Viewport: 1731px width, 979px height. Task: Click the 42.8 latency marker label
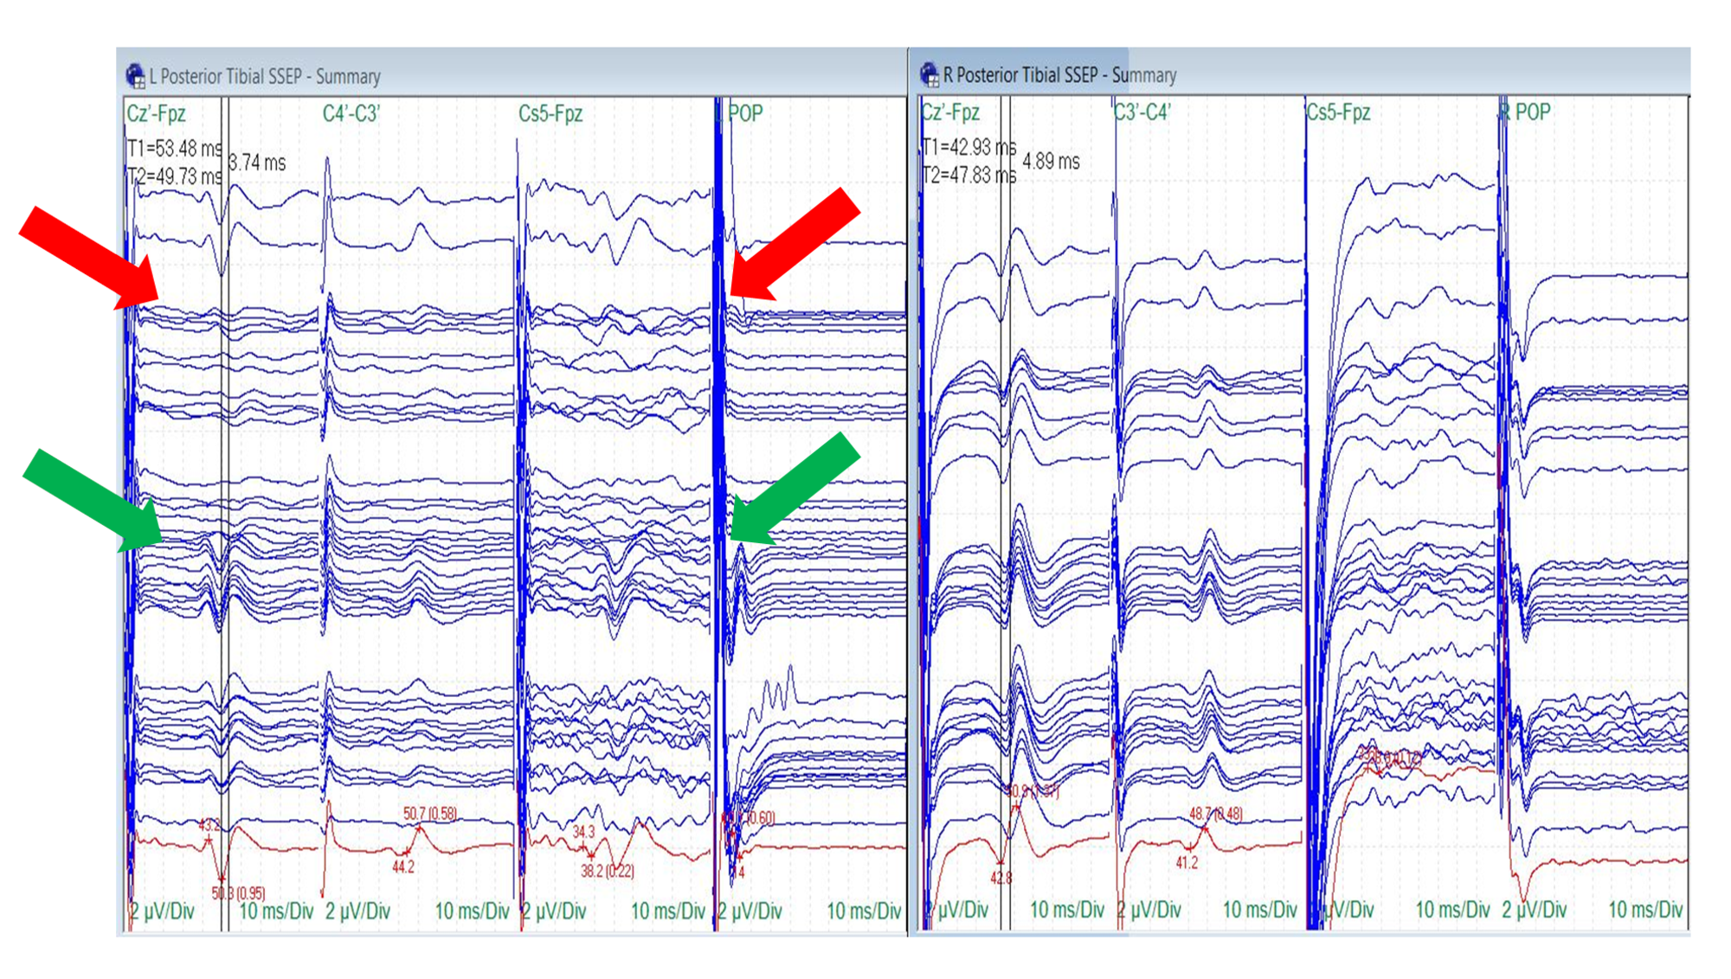pyautogui.click(x=1001, y=879)
